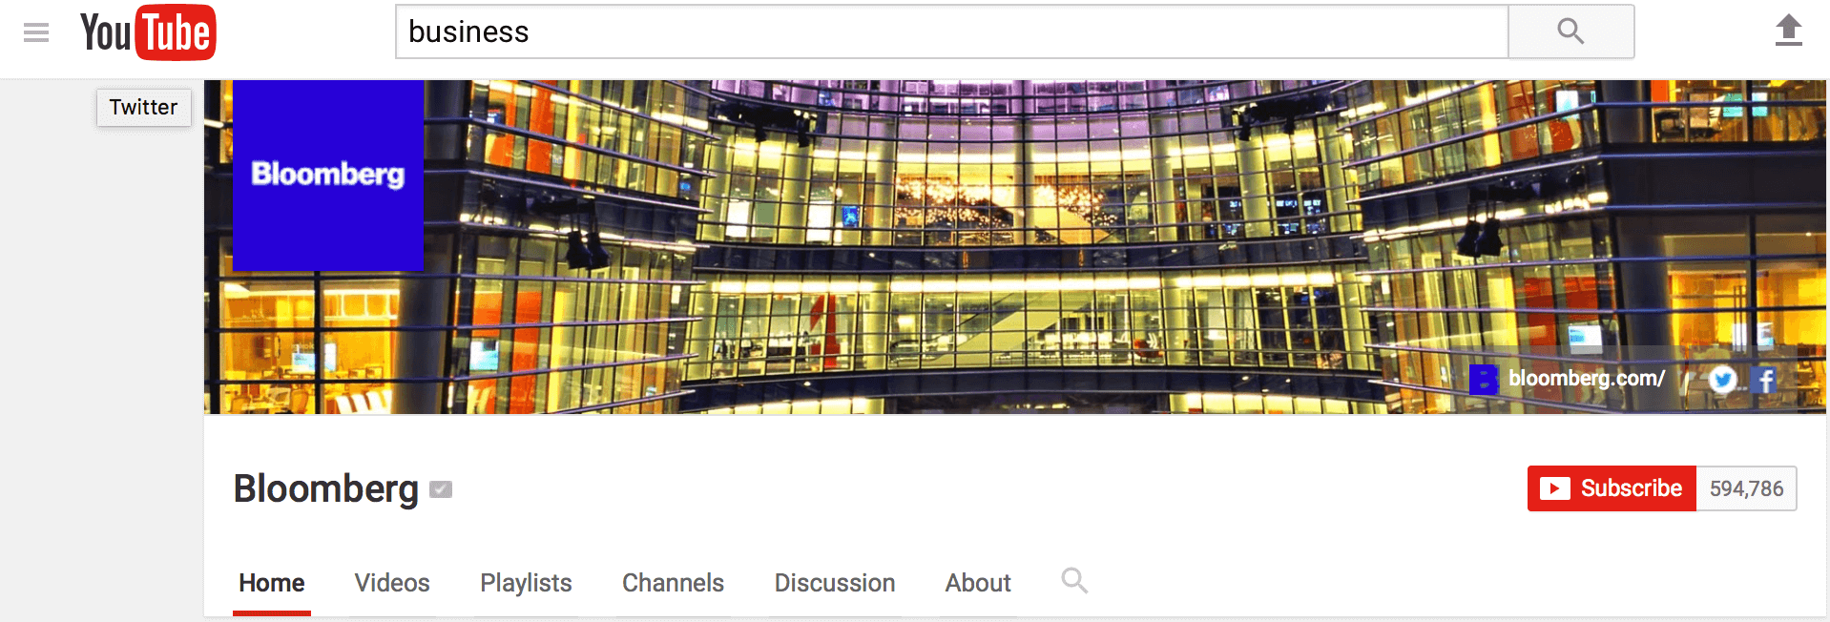The image size is (1830, 622).
Task: View the About tab
Action: coord(978,583)
